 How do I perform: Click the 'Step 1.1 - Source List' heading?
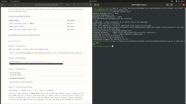pos(17,46)
